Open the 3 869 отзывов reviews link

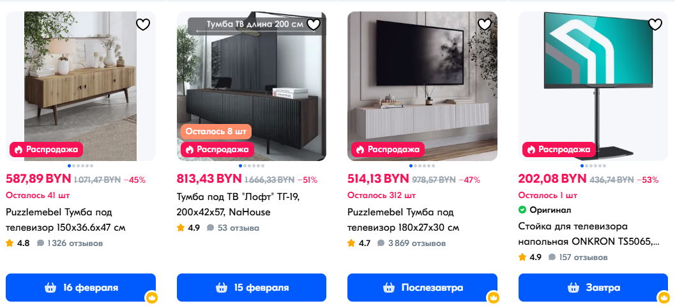(411, 243)
